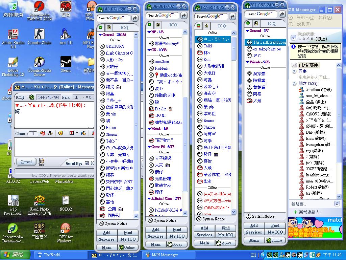Viewport: 346px width, 260px height.
Task: Click the 開始 Start button
Action: 15,255
